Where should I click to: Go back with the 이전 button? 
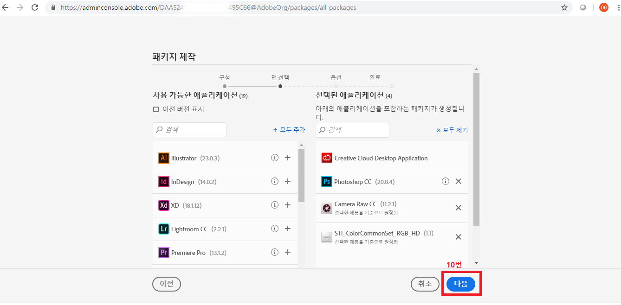click(x=167, y=284)
